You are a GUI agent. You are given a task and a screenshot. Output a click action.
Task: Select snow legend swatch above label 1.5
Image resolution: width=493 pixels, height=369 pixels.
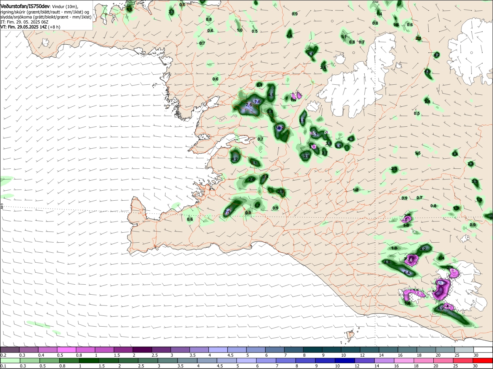[x=123, y=349]
